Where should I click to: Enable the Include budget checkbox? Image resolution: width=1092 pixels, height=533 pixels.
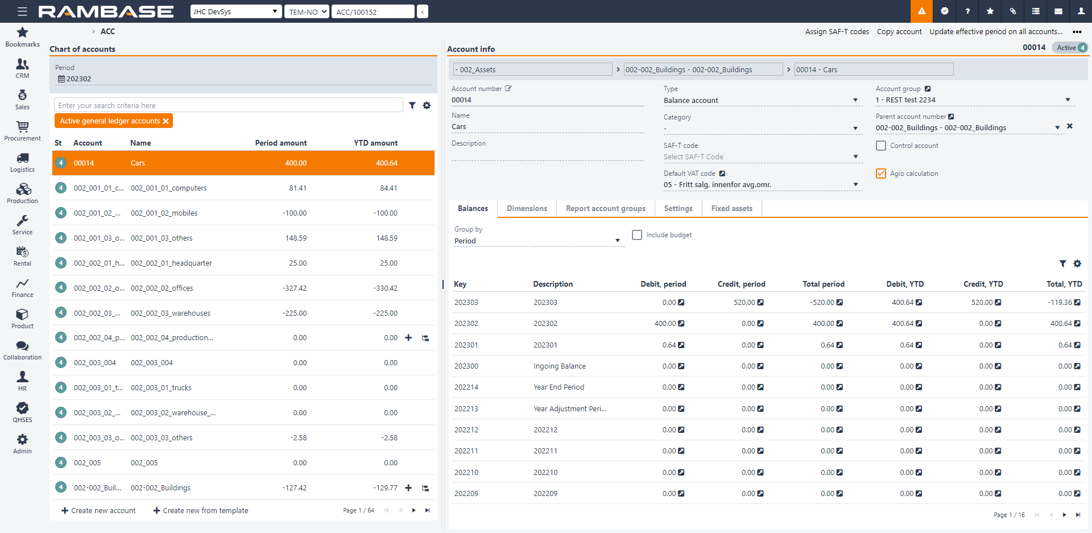click(637, 235)
